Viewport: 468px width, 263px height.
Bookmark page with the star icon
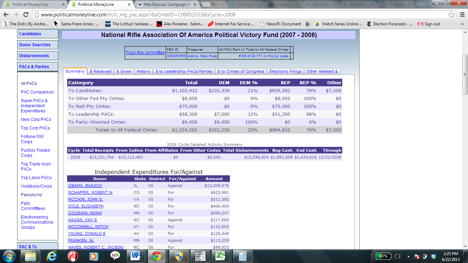pos(452,15)
